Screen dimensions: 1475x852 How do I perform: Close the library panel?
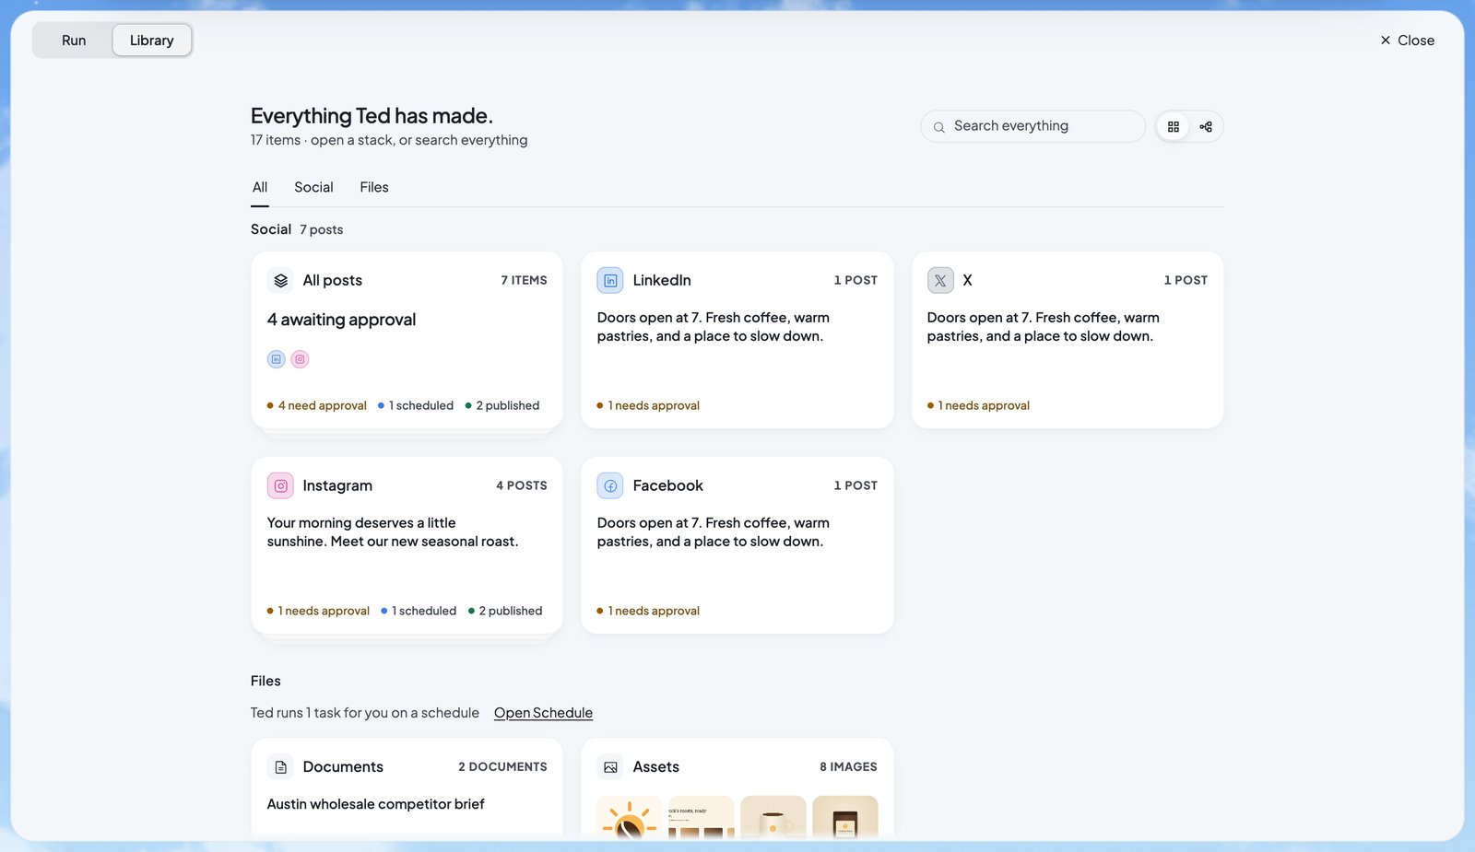1408,41
